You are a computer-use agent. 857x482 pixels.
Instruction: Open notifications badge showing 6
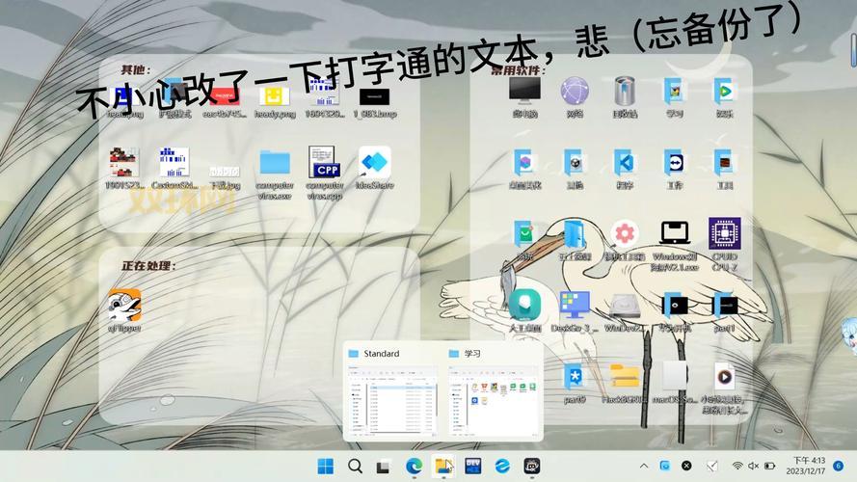pyautogui.click(x=839, y=466)
